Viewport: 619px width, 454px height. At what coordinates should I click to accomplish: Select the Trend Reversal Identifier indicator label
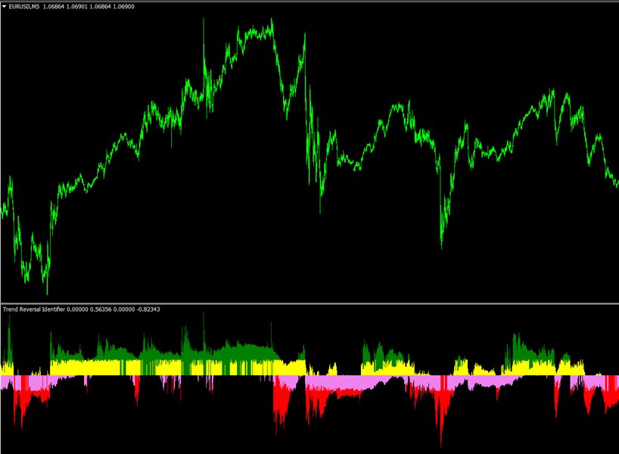81,309
